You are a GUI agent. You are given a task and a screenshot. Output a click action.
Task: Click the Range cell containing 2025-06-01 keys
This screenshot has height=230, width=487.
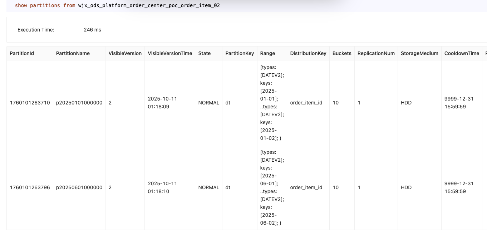pos(272,187)
